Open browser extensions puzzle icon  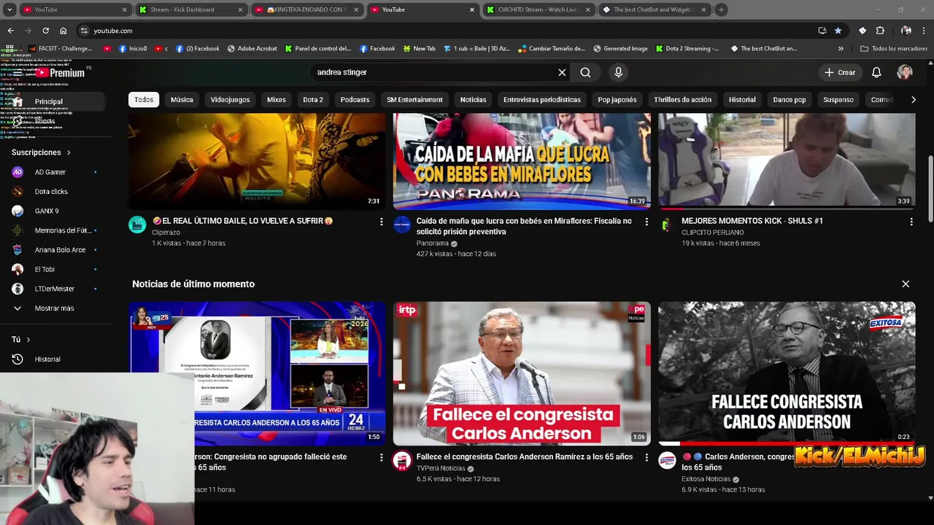coord(880,31)
